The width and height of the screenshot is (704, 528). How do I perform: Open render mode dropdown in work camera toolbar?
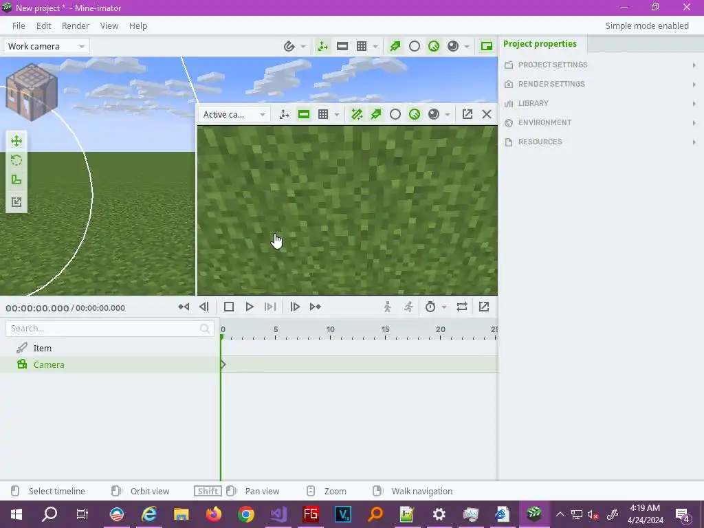point(467,46)
